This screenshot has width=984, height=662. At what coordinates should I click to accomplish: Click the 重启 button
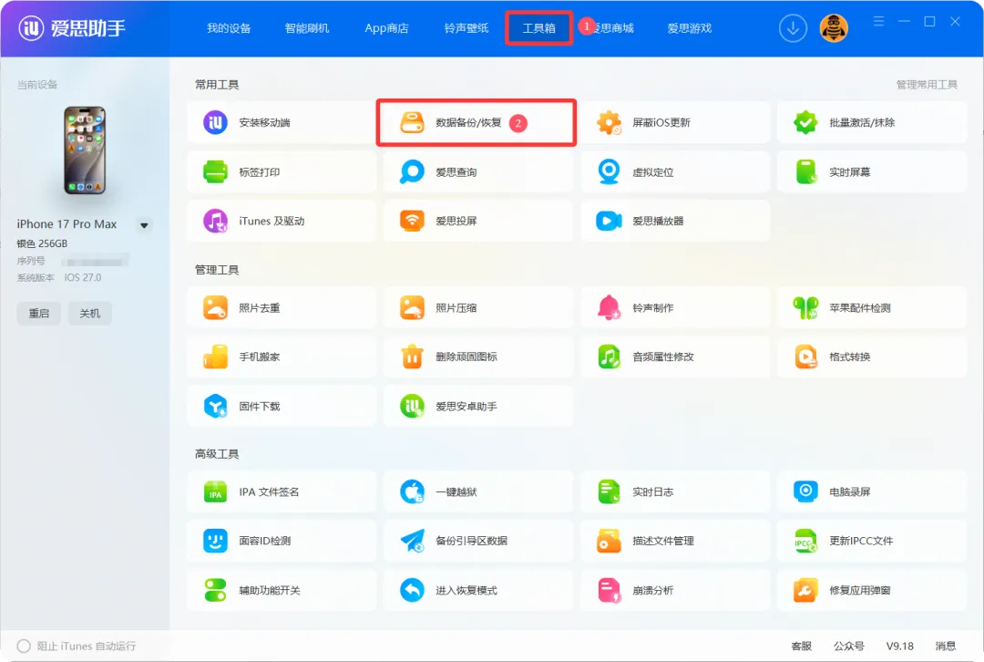tap(39, 313)
